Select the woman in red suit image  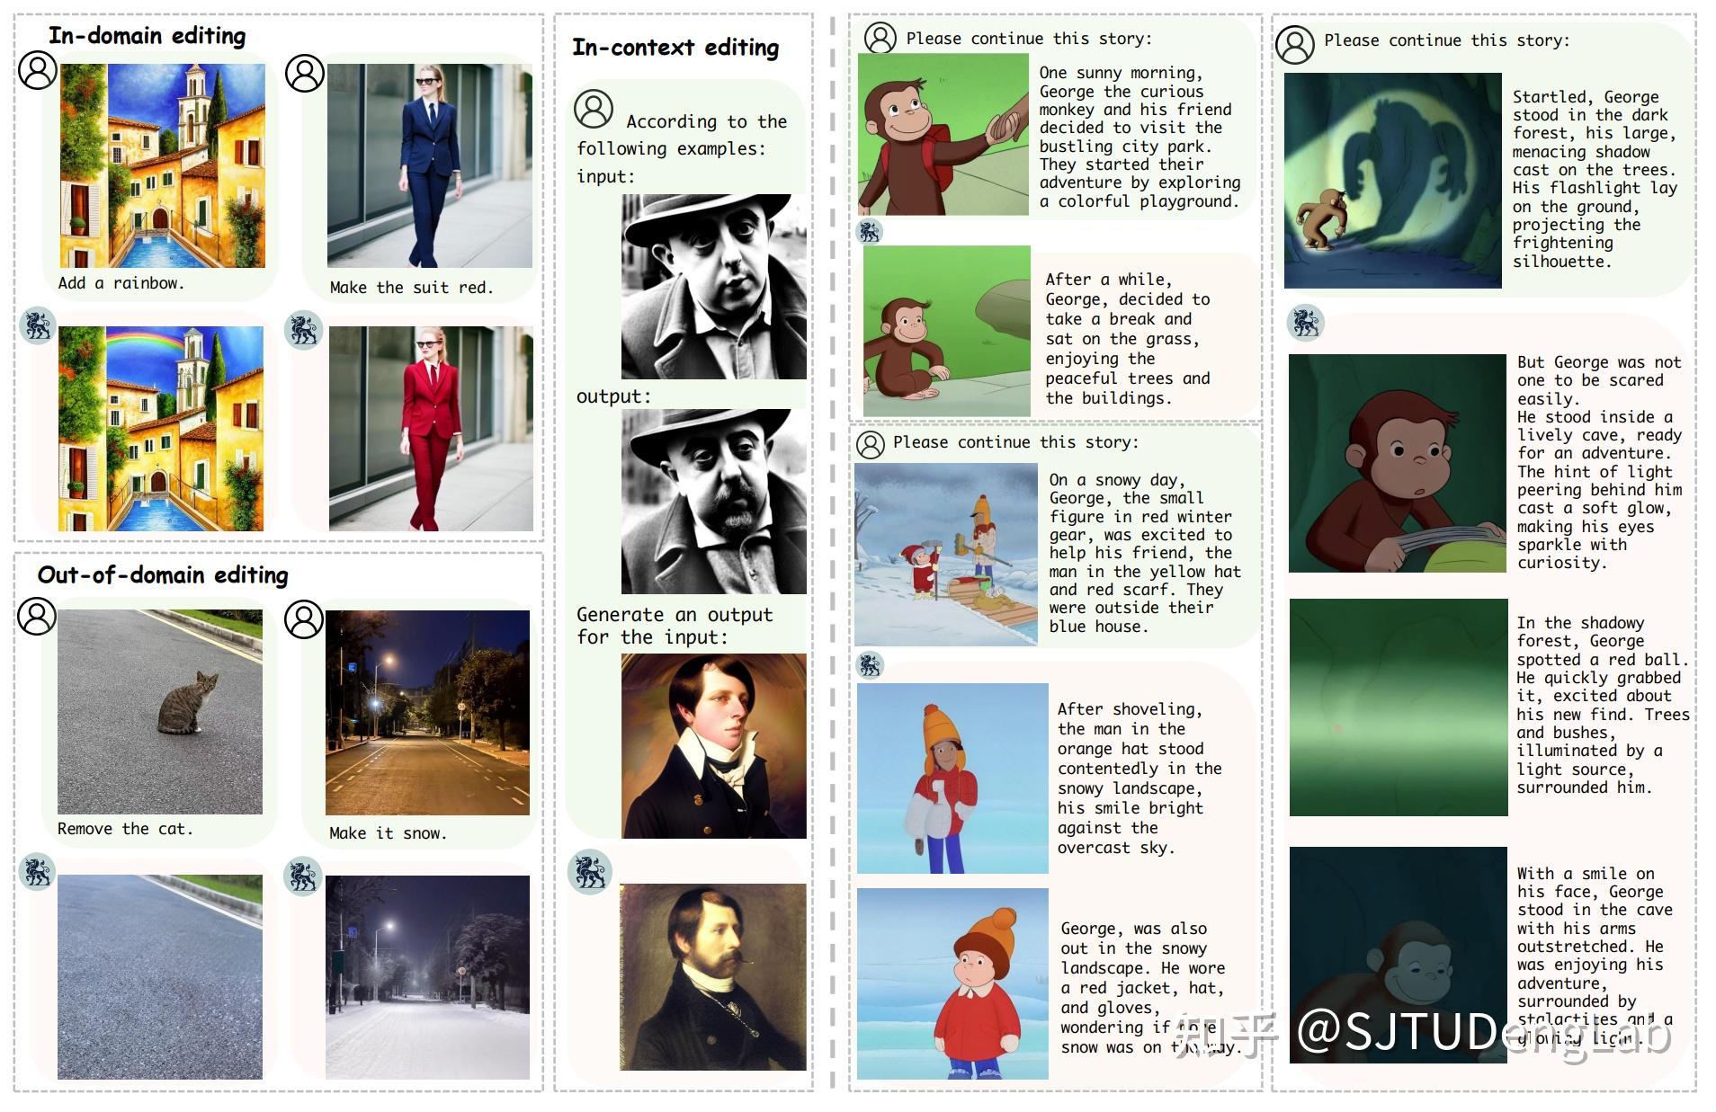pyautogui.click(x=431, y=429)
